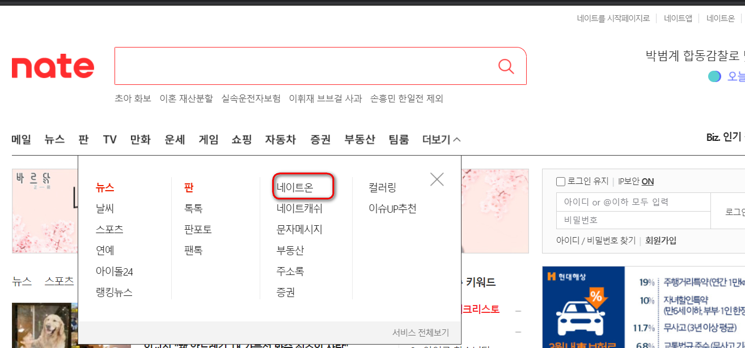Select 네이트캐쉬 in dropdown panel
The image size is (745, 348).
tap(299, 208)
